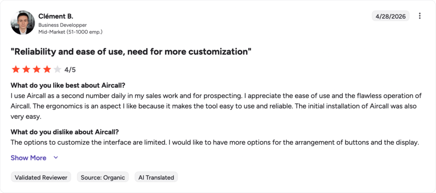
Task: Click the Validated Reviewer tag
Action: point(41,177)
